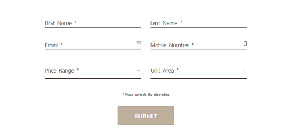Focus the Last Name input field

tap(199, 23)
